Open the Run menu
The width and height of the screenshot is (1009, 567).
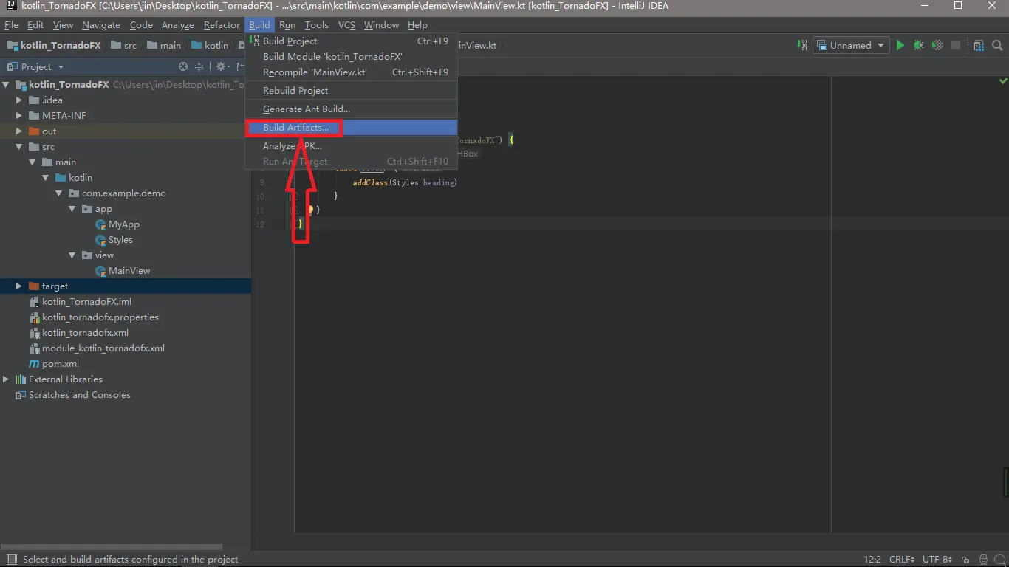pyautogui.click(x=287, y=25)
